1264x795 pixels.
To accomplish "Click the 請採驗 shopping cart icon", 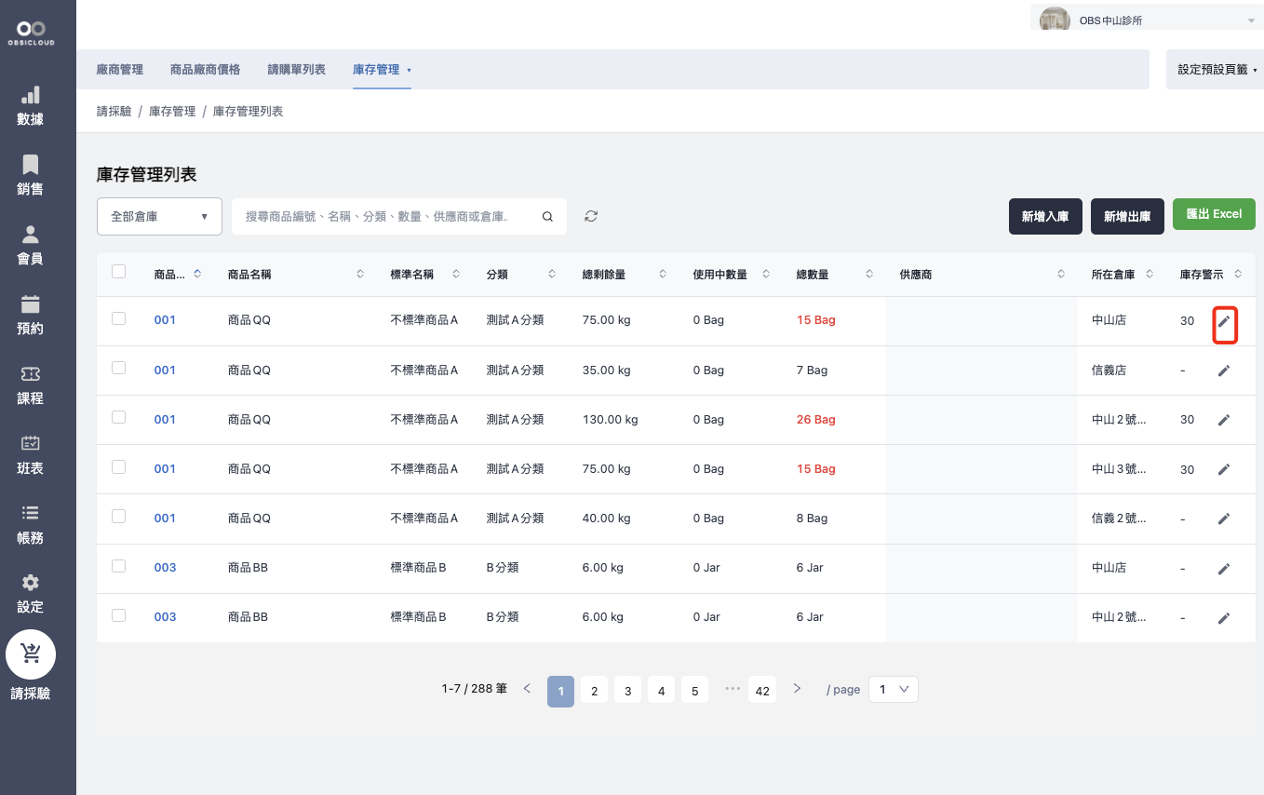I will [x=30, y=654].
